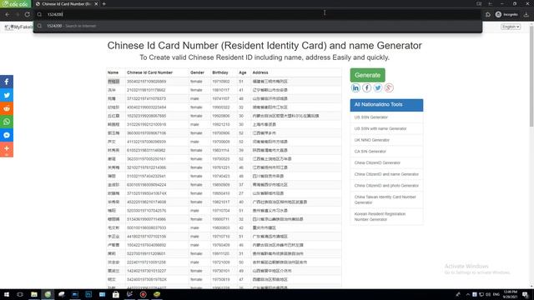This screenshot has height=300, width=534.
Task: Go back with browser back arrow
Action: pos(8,14)
